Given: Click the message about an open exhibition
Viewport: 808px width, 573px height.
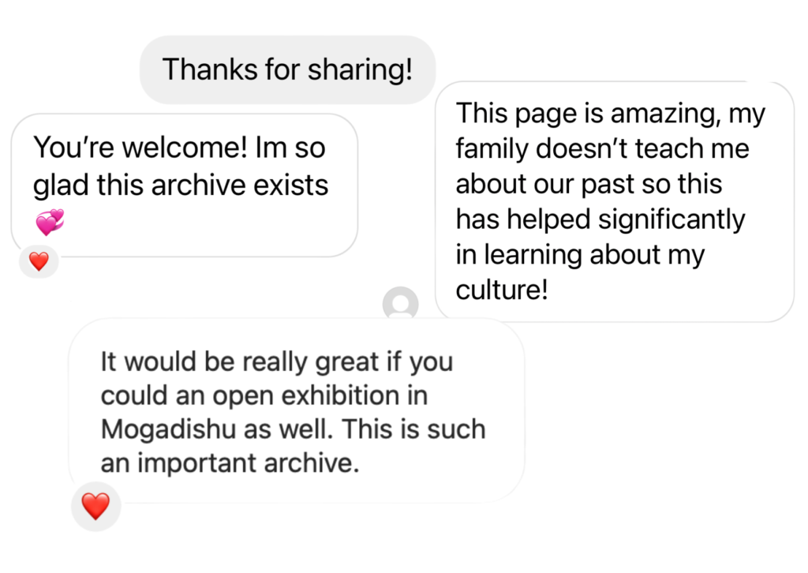Looking at the screenshot, I should 296,410.
